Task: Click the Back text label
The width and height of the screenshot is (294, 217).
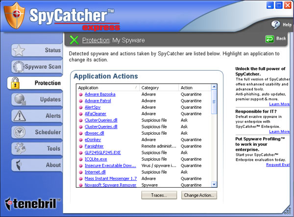Action: click(x=281, y=39)
